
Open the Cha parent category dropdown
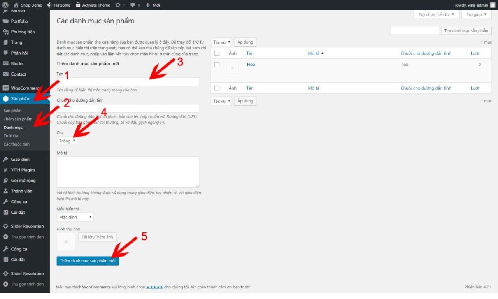(x=67, y=141)
